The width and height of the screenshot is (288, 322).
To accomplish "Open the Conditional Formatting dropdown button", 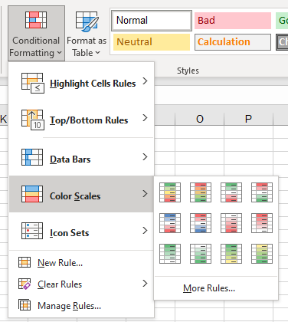I will click(36, 34).
